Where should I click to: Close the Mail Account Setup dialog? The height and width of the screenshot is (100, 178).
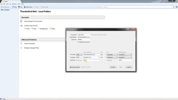pos(133,29)
